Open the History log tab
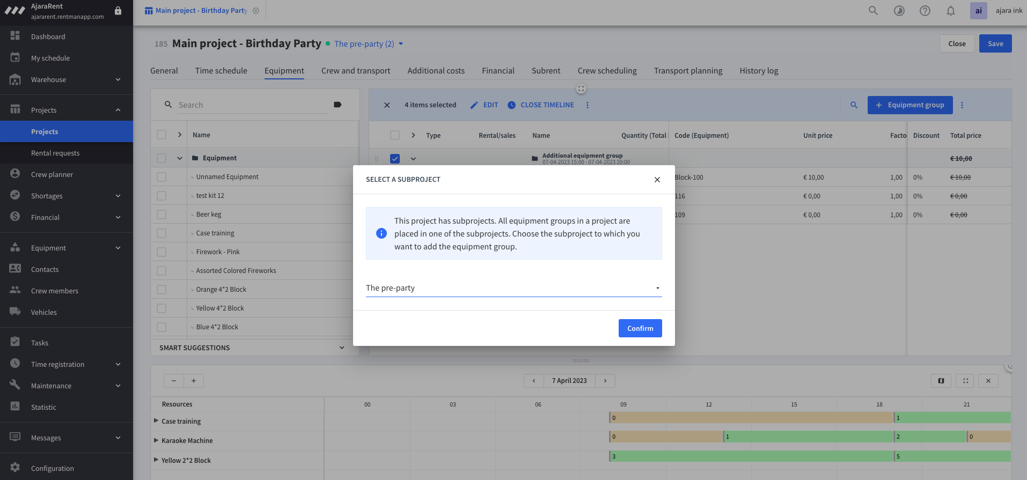1027x480 pixels. tap(759, 71)
